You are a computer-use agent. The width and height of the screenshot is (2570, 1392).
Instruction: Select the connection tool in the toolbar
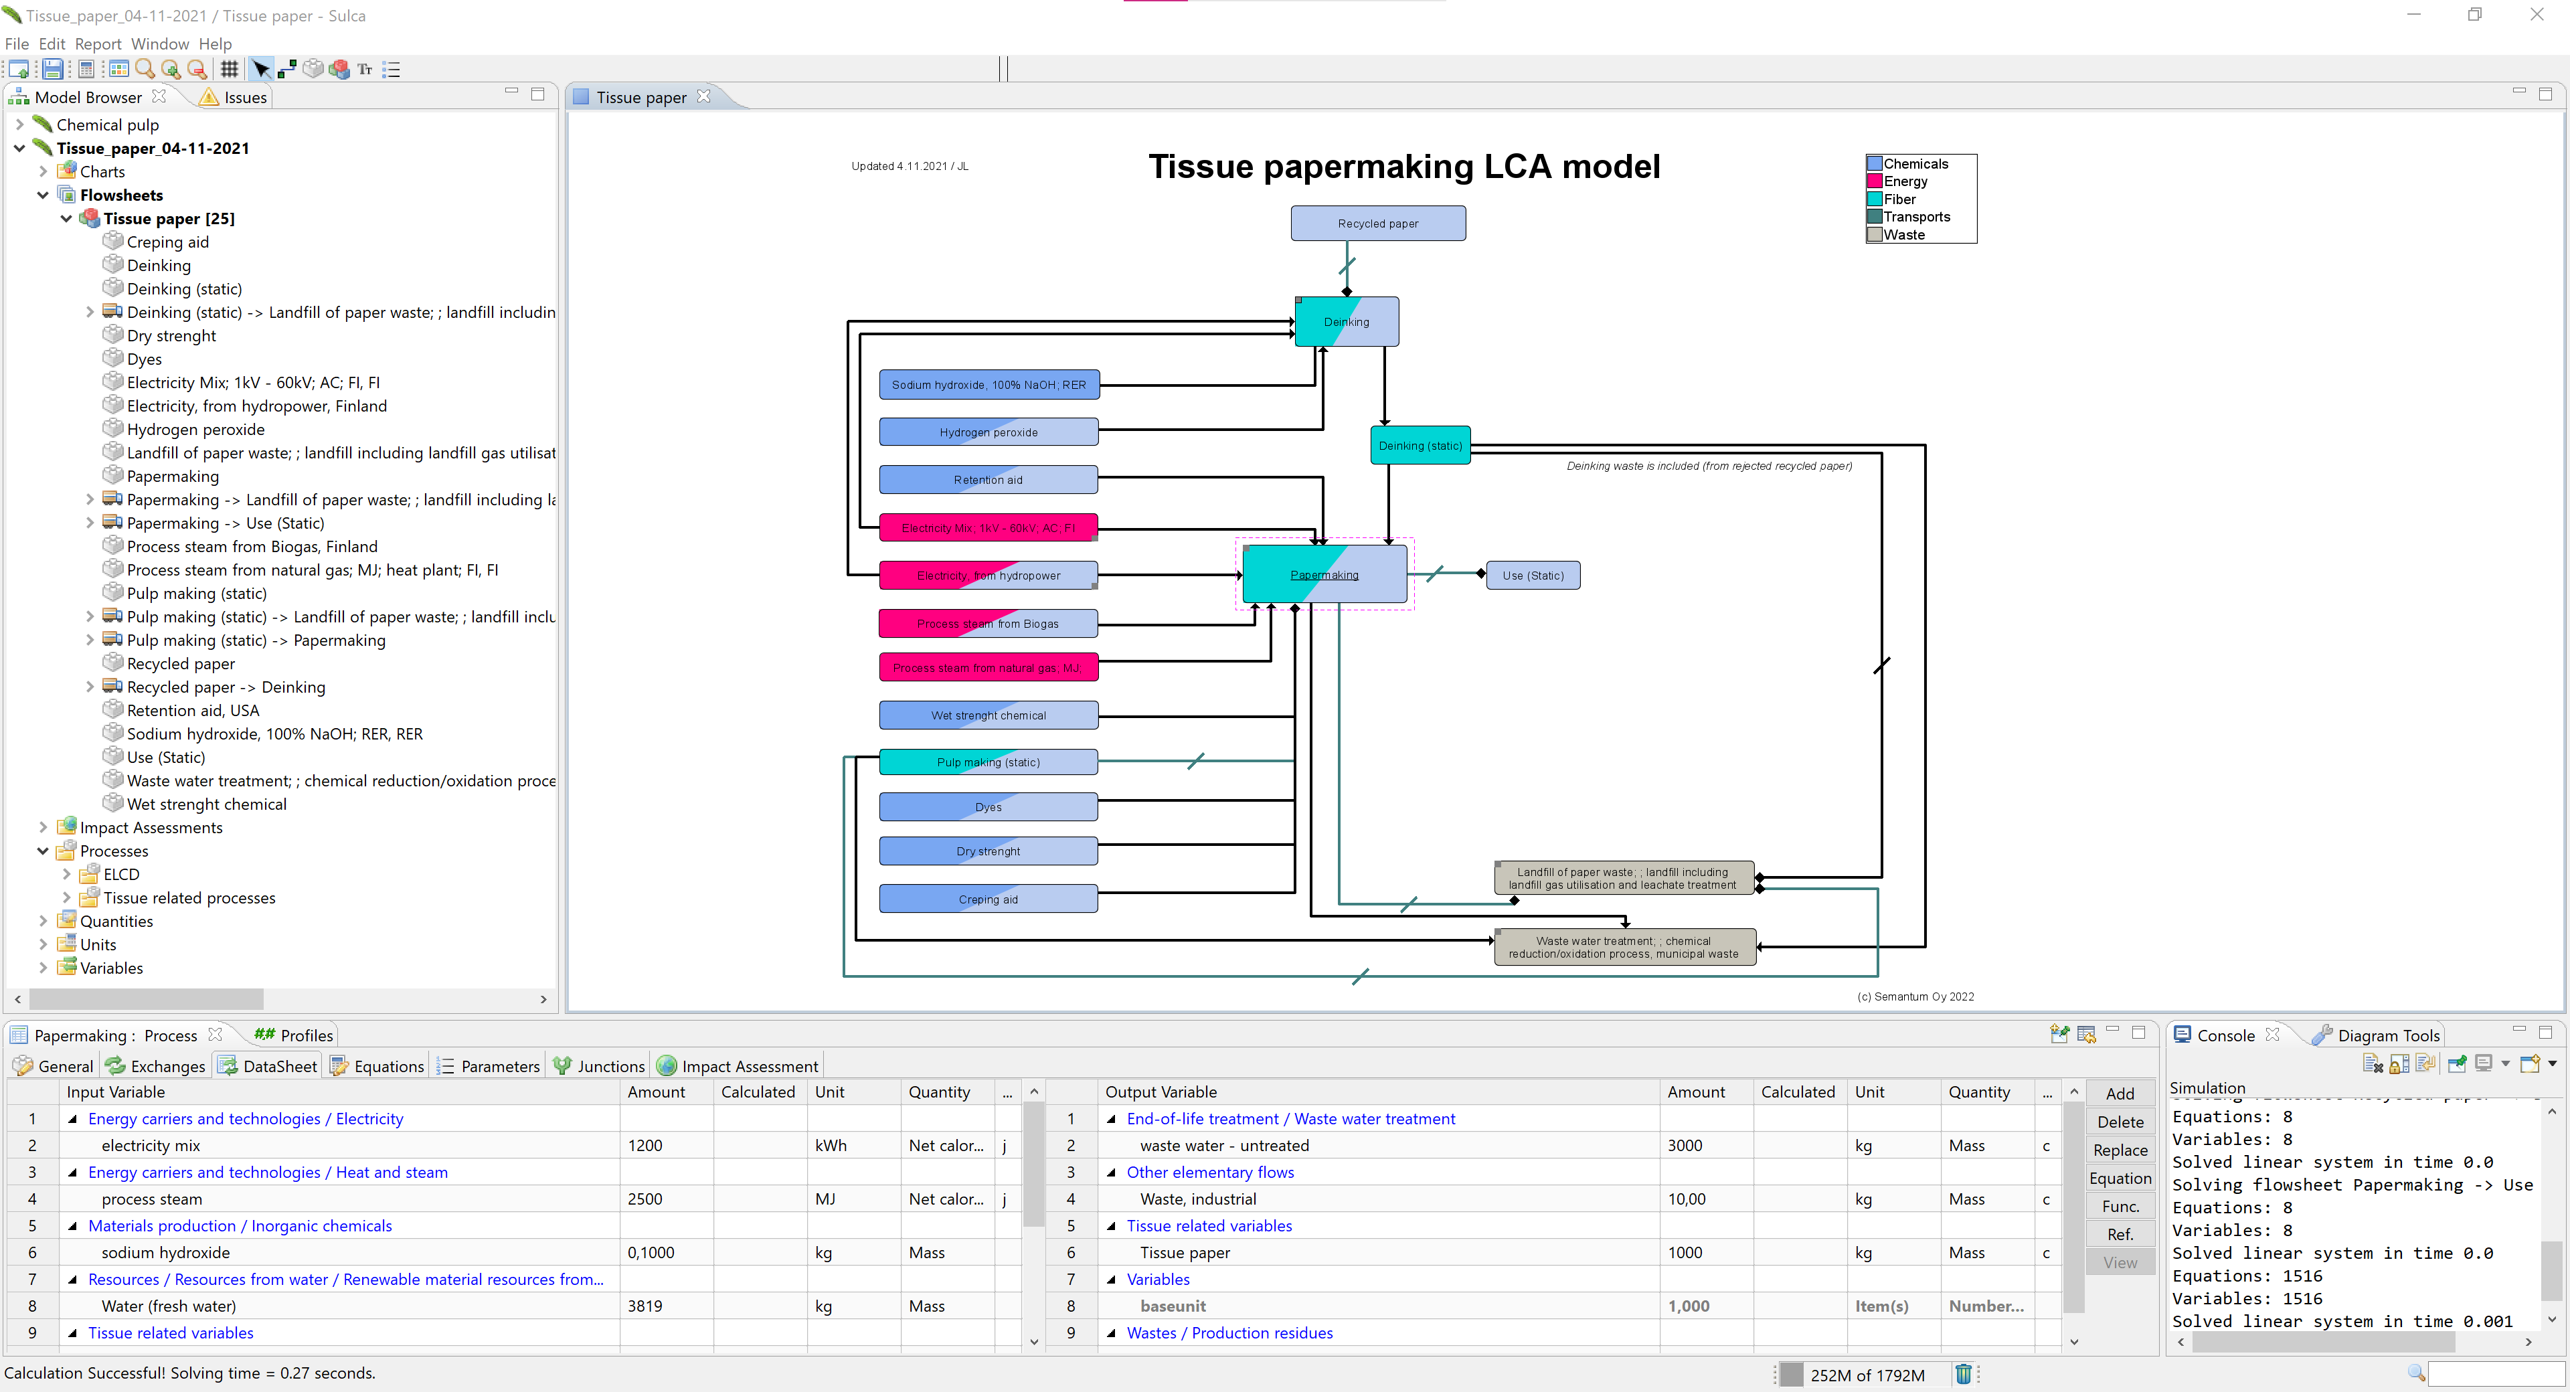pos(287,69)
